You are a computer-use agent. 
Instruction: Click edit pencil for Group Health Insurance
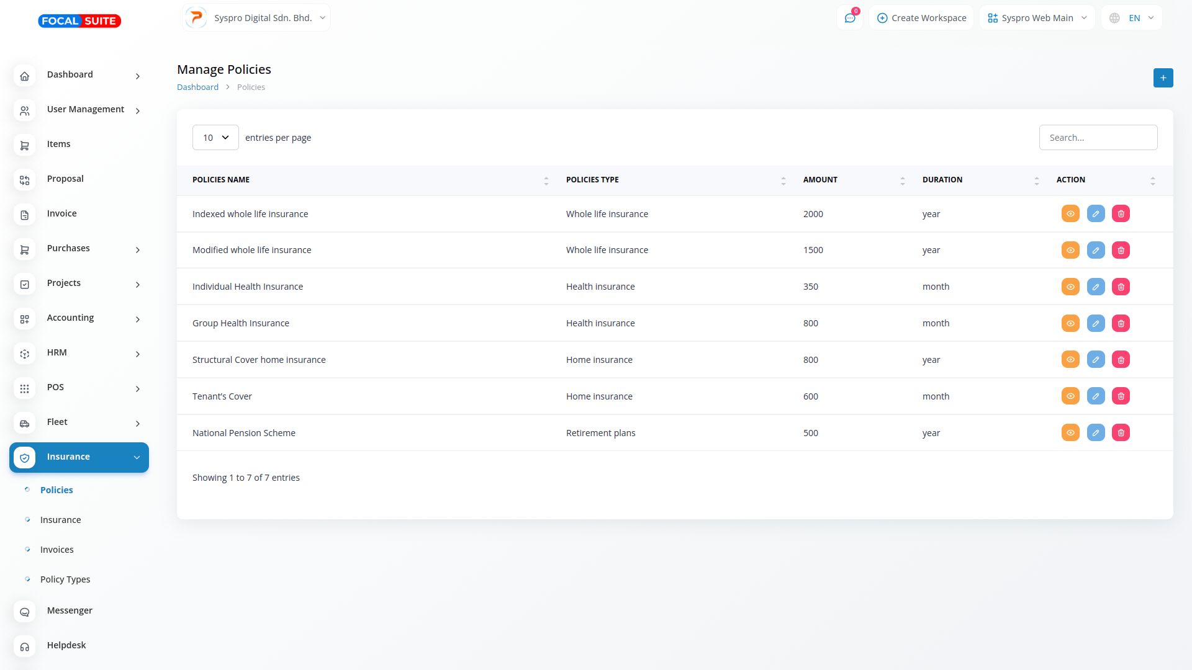coord(1096,323)
